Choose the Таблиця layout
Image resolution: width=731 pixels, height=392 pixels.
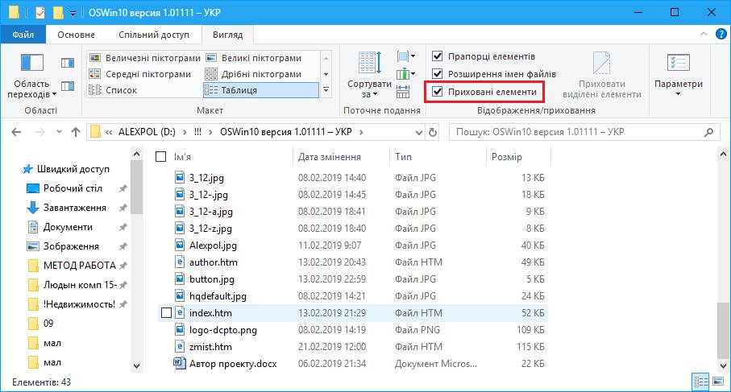pyautogui.click(x=261, y=90)
